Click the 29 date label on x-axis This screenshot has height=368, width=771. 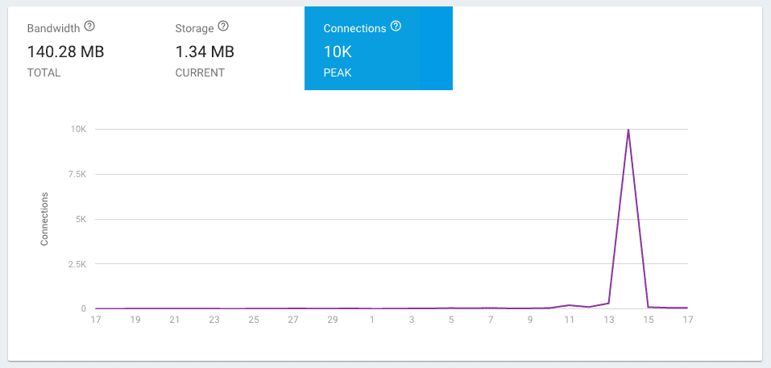coord(333,320)
